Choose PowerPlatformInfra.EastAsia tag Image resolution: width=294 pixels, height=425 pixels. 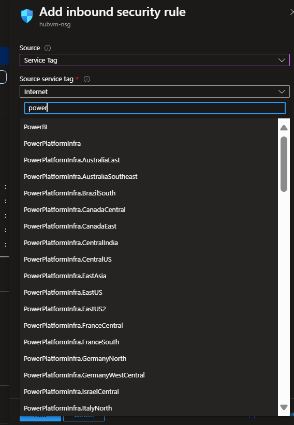point(149,276)
